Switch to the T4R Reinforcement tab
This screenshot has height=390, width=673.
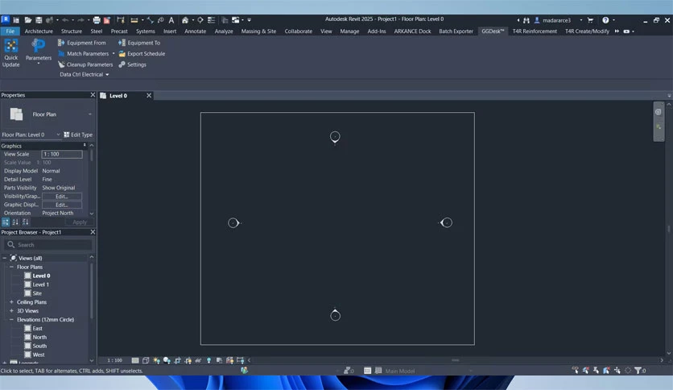535,31
